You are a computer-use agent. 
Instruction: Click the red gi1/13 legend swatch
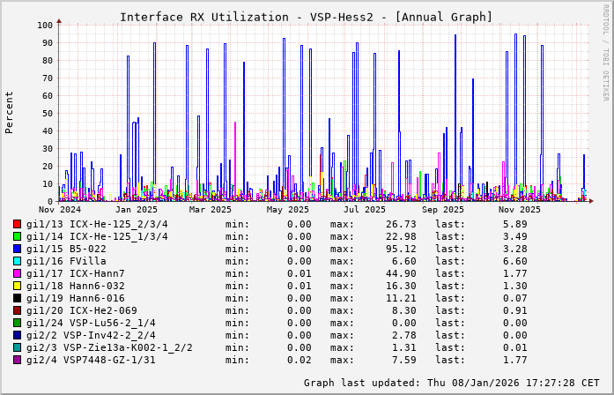click(x=18, y=224)
